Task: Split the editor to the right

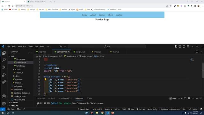Action: [x=197, y=52]
